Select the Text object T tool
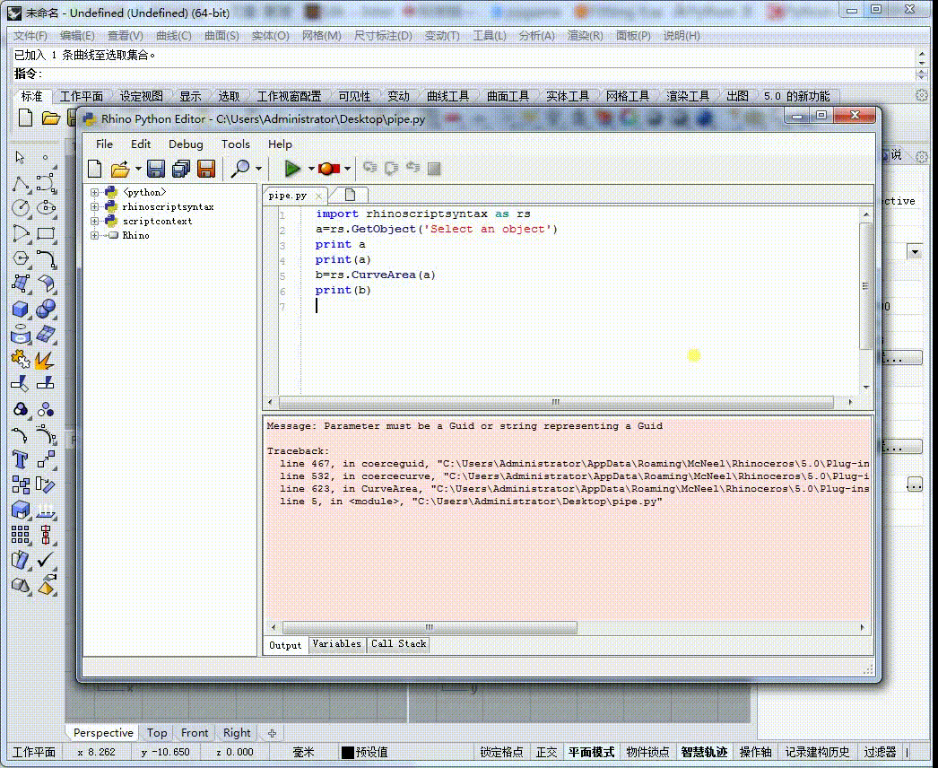Viewport: 938px width, 768px height. coord(21,459)
